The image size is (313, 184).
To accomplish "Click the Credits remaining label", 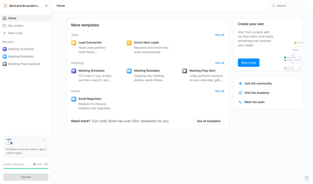I will click(14, 164).
